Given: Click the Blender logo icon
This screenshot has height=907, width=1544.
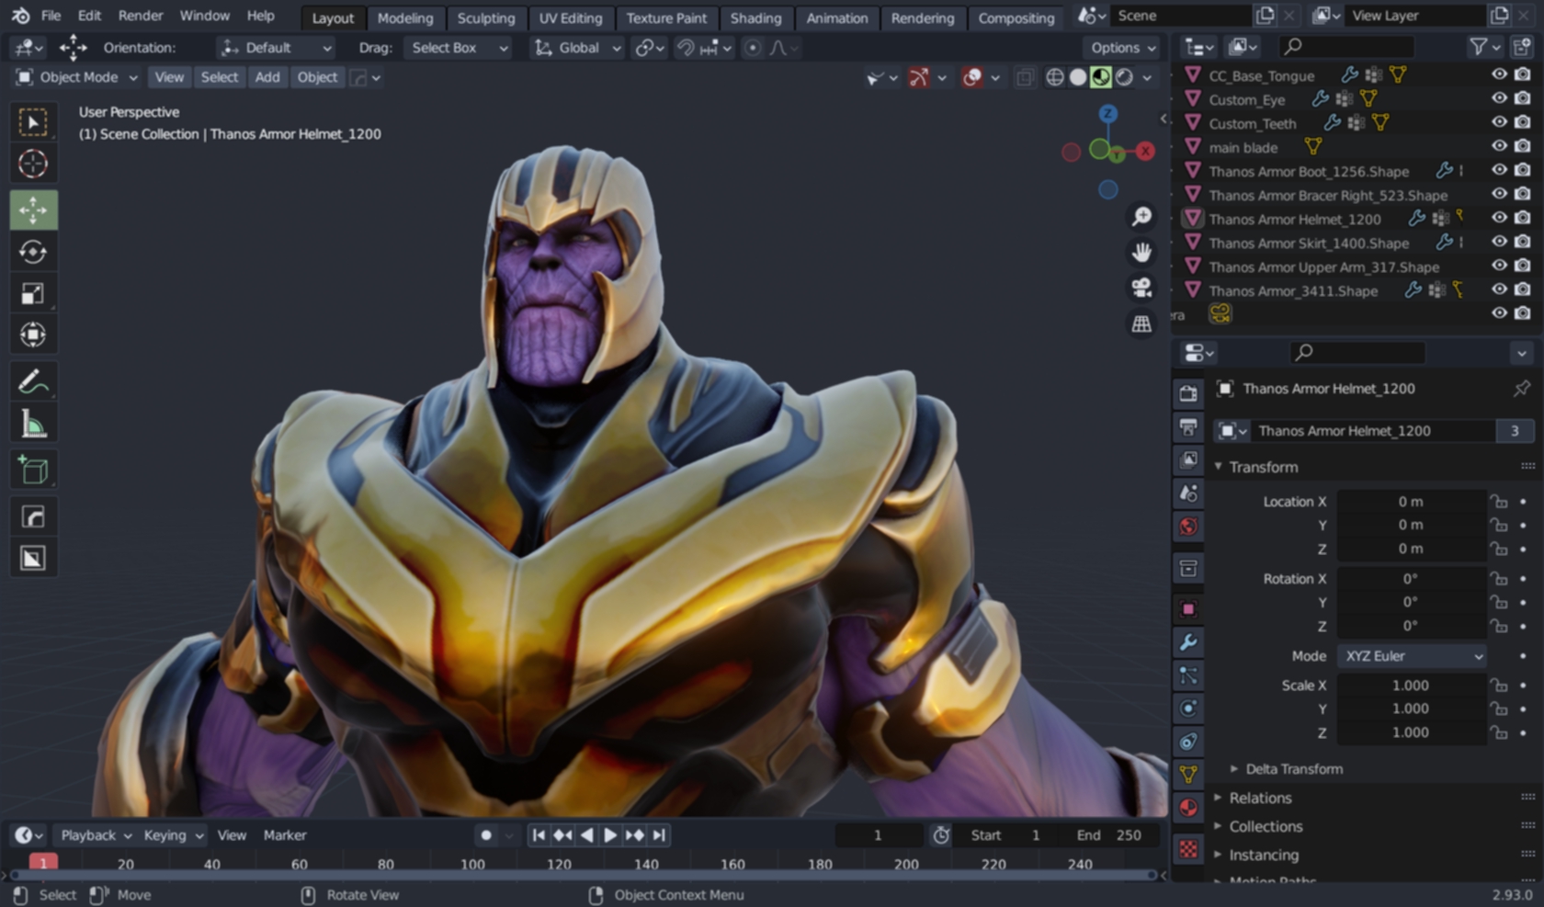Looking at the screenshot, I should click(x=20, y=16).
